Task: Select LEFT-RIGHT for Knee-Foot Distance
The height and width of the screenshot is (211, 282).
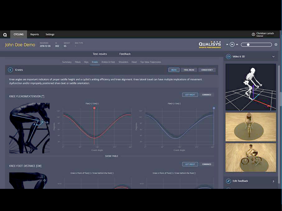Action: click(190, 164)
